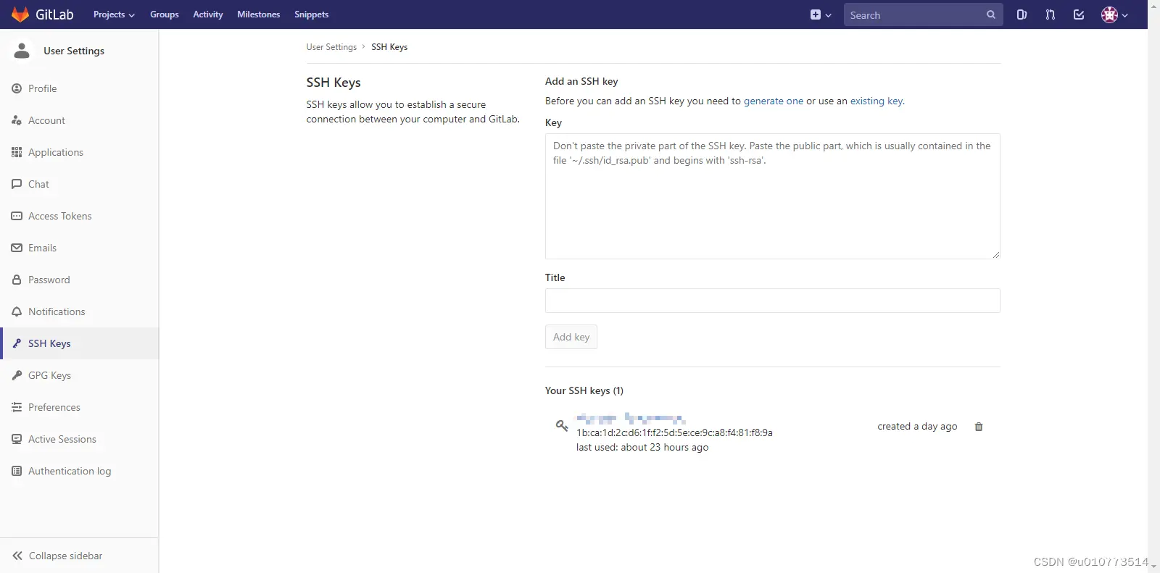The width and height of the screenshot is (1160, 573).
Task: Open the new item plus dropdown
Action: point(821,14)
